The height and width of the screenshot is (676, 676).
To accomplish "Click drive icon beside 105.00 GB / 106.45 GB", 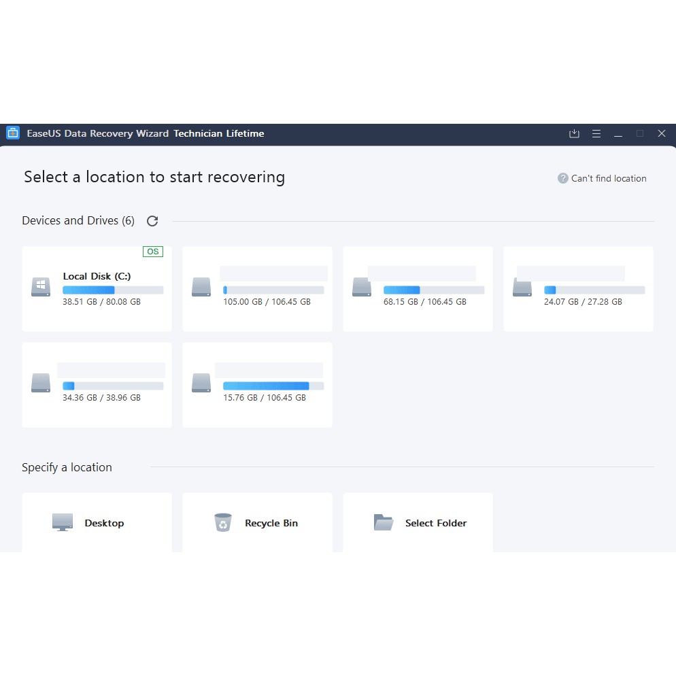I will coord(201,287).
